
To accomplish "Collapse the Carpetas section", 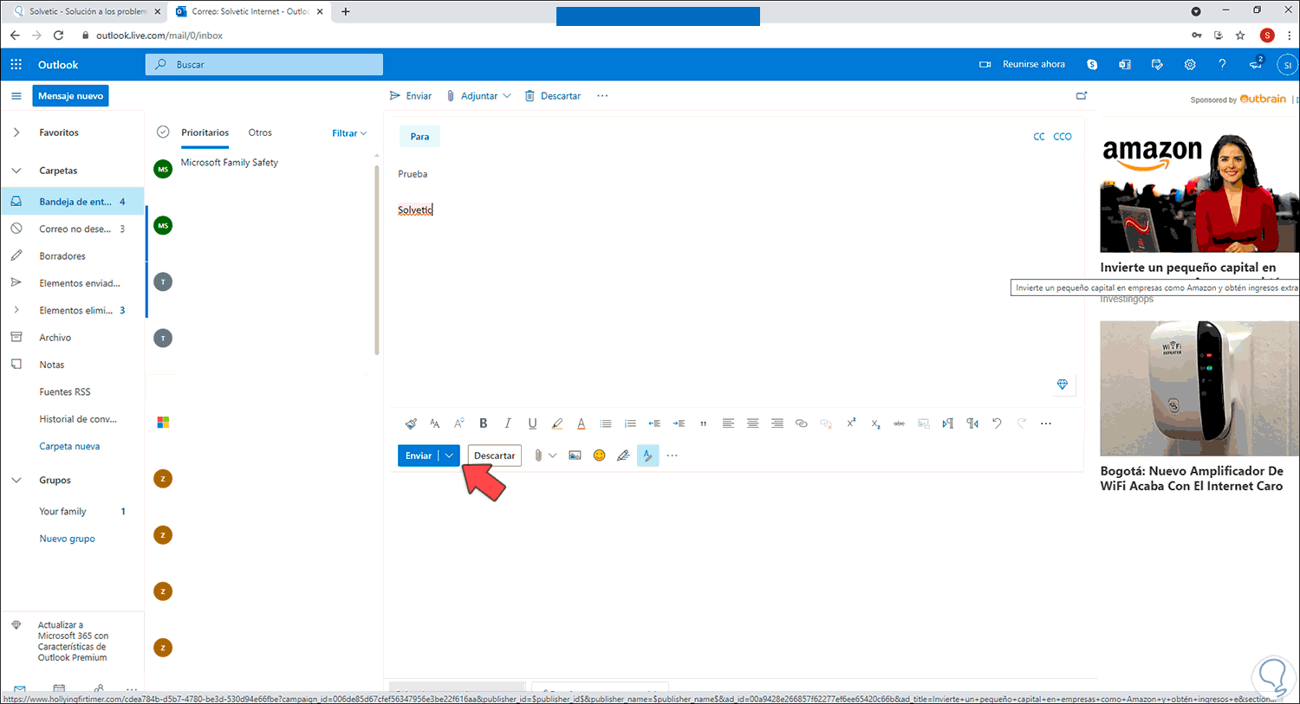I will [16, 170].
